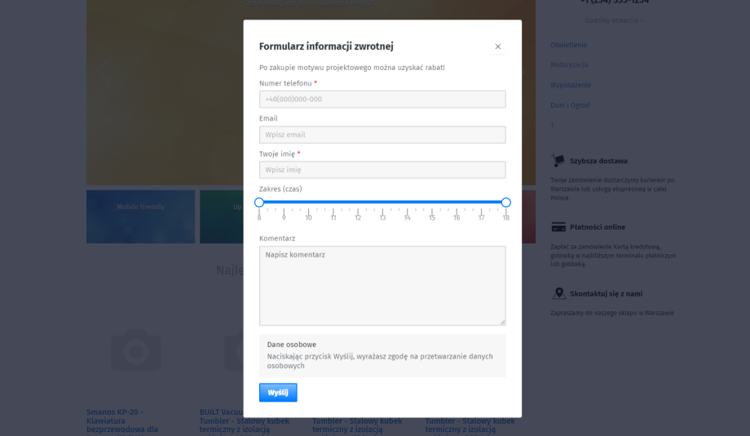750x436 pixels.
Task: Click the Skontaktuj się z nami pin icon
Action: 558,293
